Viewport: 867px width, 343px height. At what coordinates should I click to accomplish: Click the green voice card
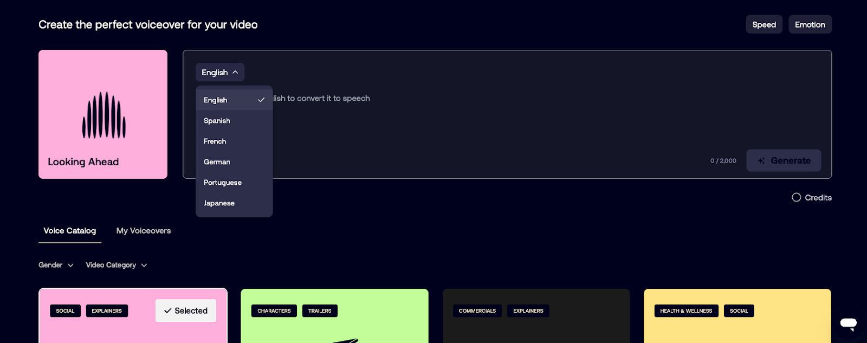pos(334,316)
